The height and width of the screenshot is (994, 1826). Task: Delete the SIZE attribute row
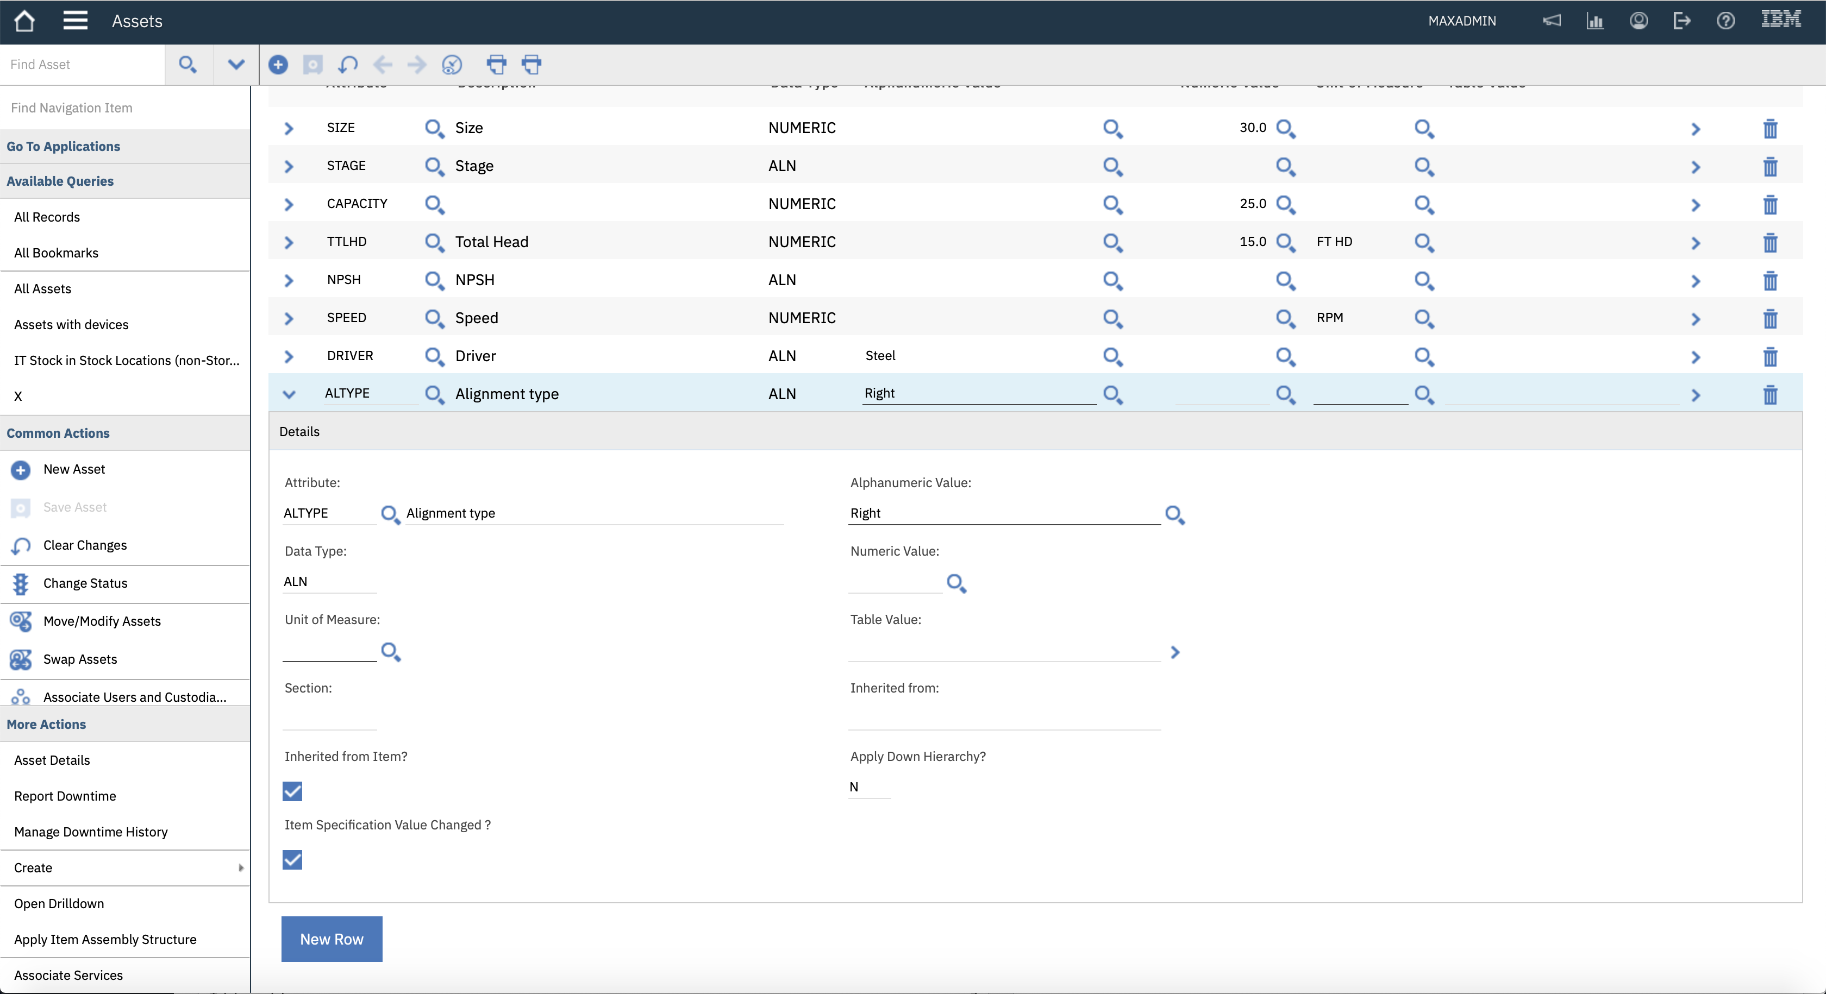pyautogui.click(x=1770, y=128)
